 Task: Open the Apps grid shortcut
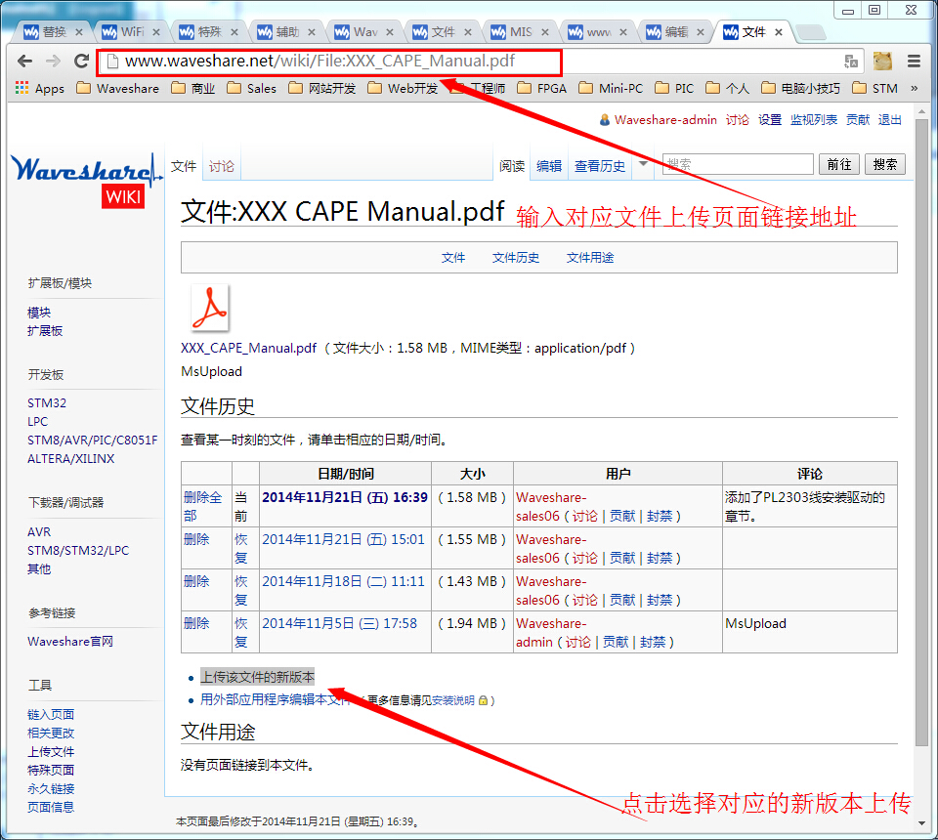coord(39,89)
